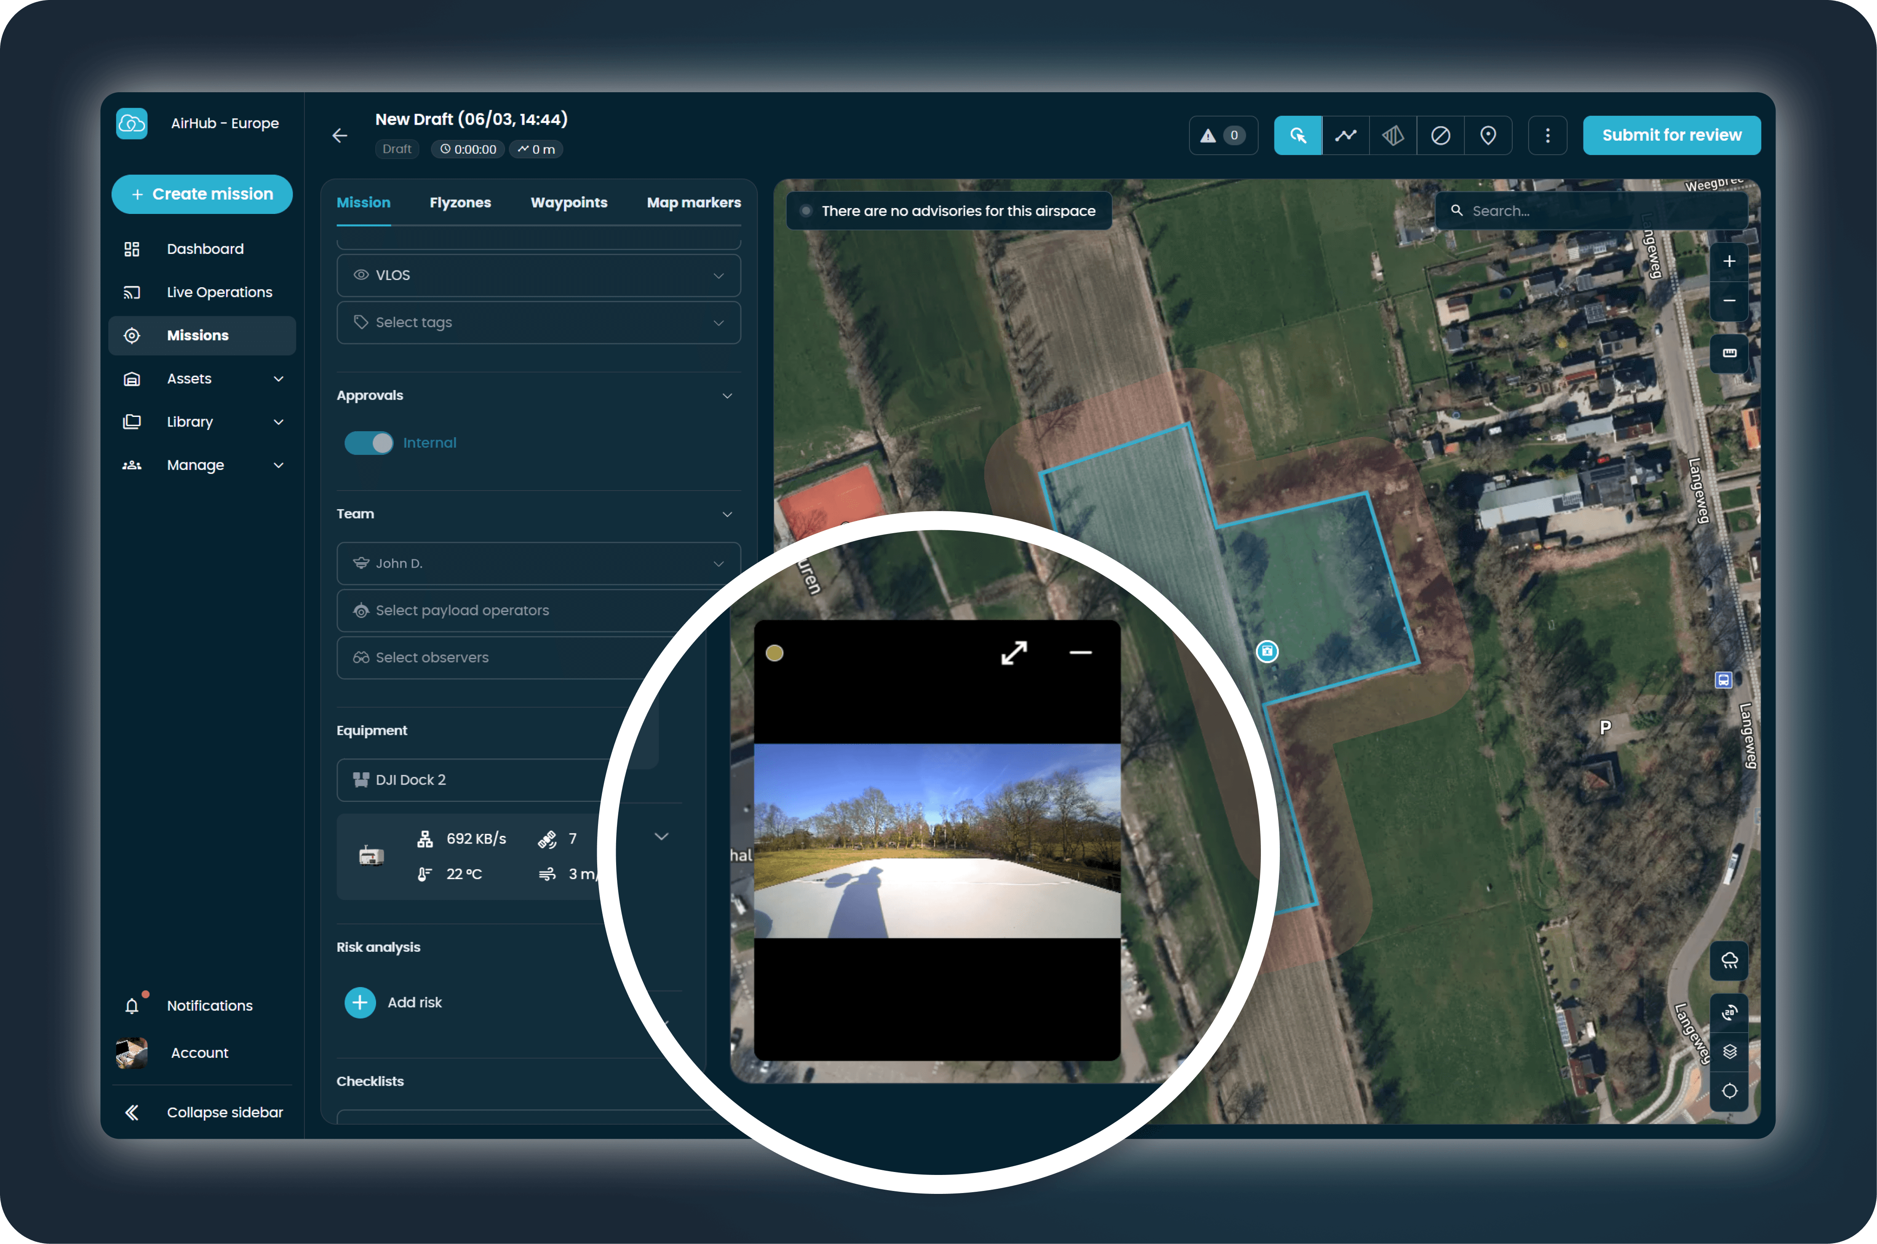Expand the dock telemetry details chevron
The height and width of the screenshot is (1244, 1877).
click(661, 836)
